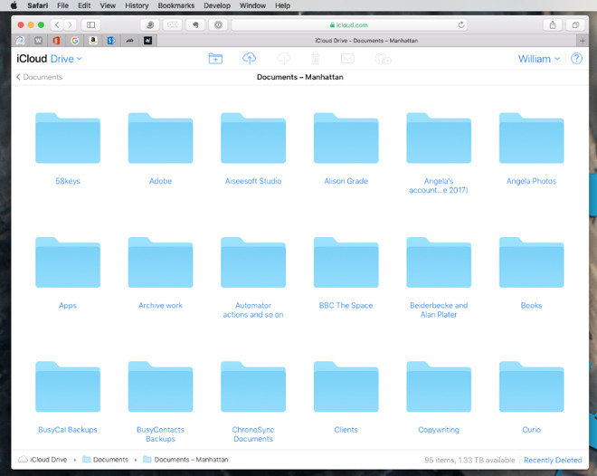The height and width of the screenshot is (476, 597).
Task: Open the History menu
Action: (137, 5)
